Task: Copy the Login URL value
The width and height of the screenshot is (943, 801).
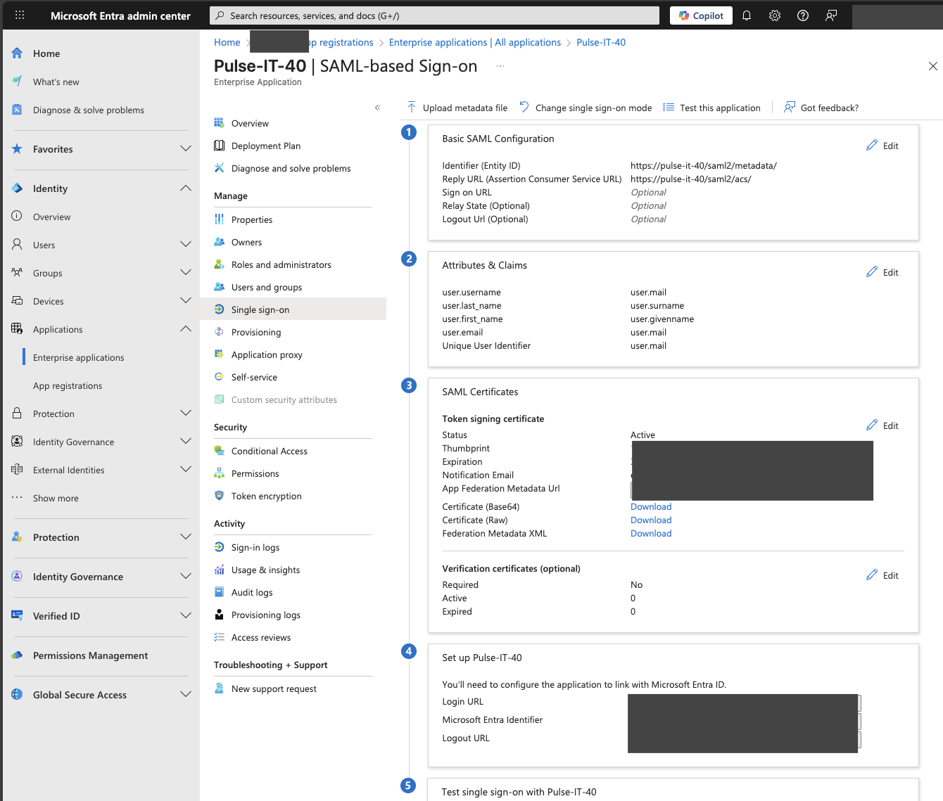Action: pos(859,703)
